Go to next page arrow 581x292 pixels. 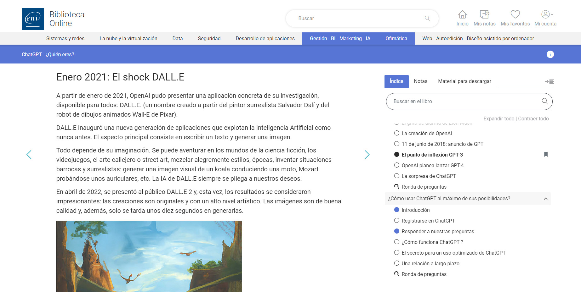pos(367,154)
